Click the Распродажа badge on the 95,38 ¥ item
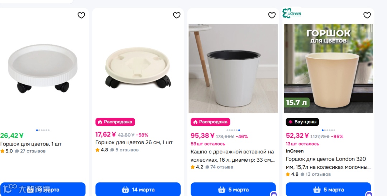The image size is (387, 196). pyautogui.click(x=210, y=122)
